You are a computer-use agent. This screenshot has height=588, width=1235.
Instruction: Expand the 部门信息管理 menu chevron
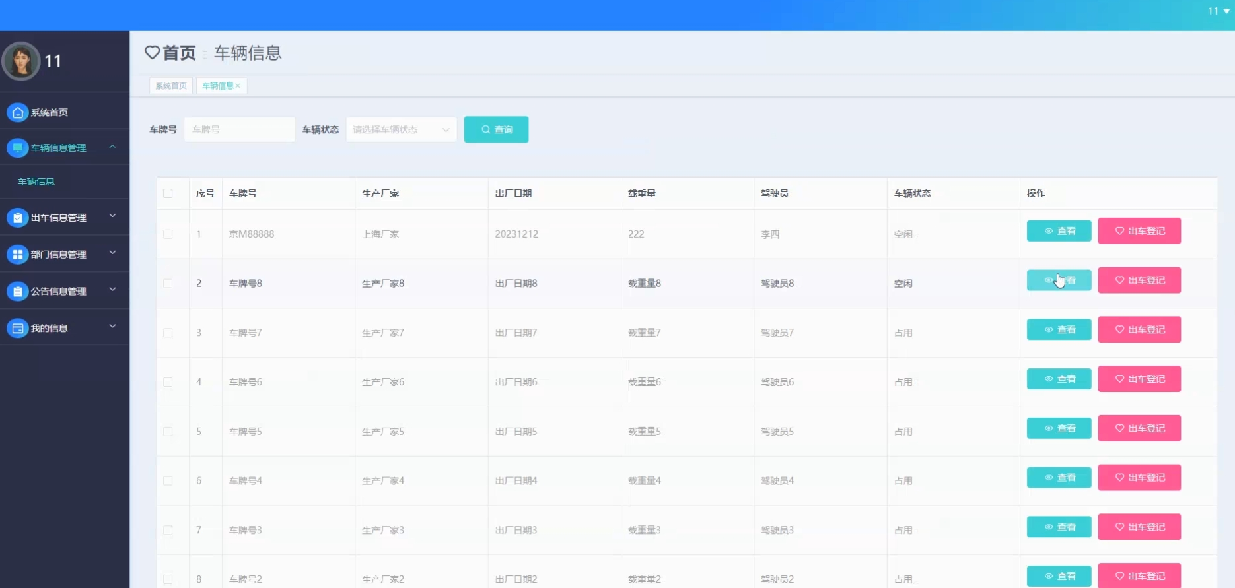pos(112,253)
